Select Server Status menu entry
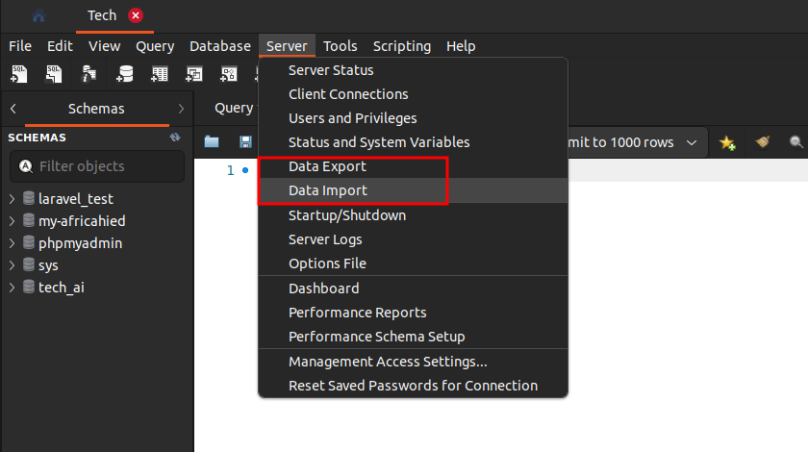 point(414,70)
